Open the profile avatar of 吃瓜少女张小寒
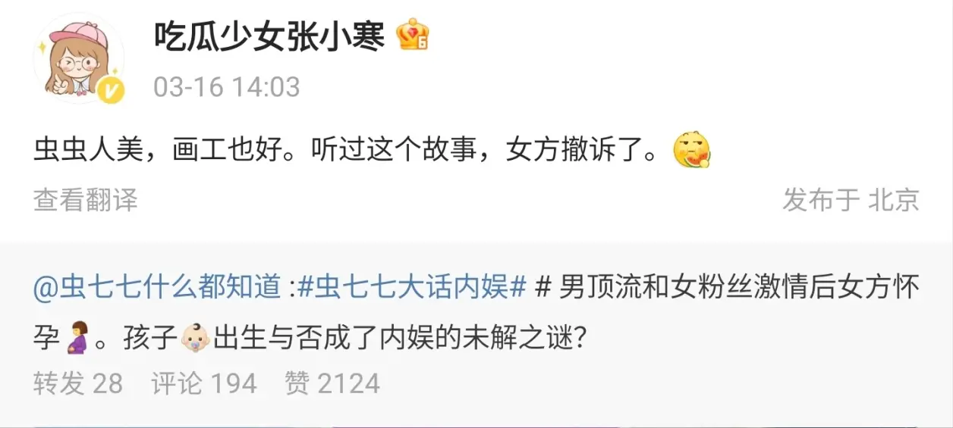 pos(79,58)
